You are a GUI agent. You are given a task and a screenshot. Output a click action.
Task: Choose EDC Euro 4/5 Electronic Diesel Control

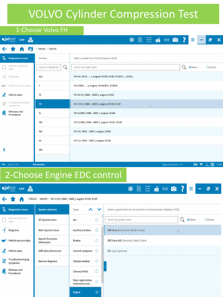pos(163,240)
